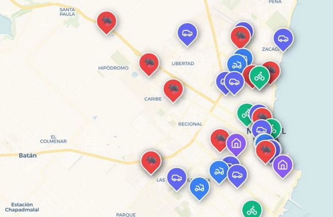The height and width of the screenshot is (217, 333).
Task: Click the Regional neighborhood label
Action: (190, 124)
